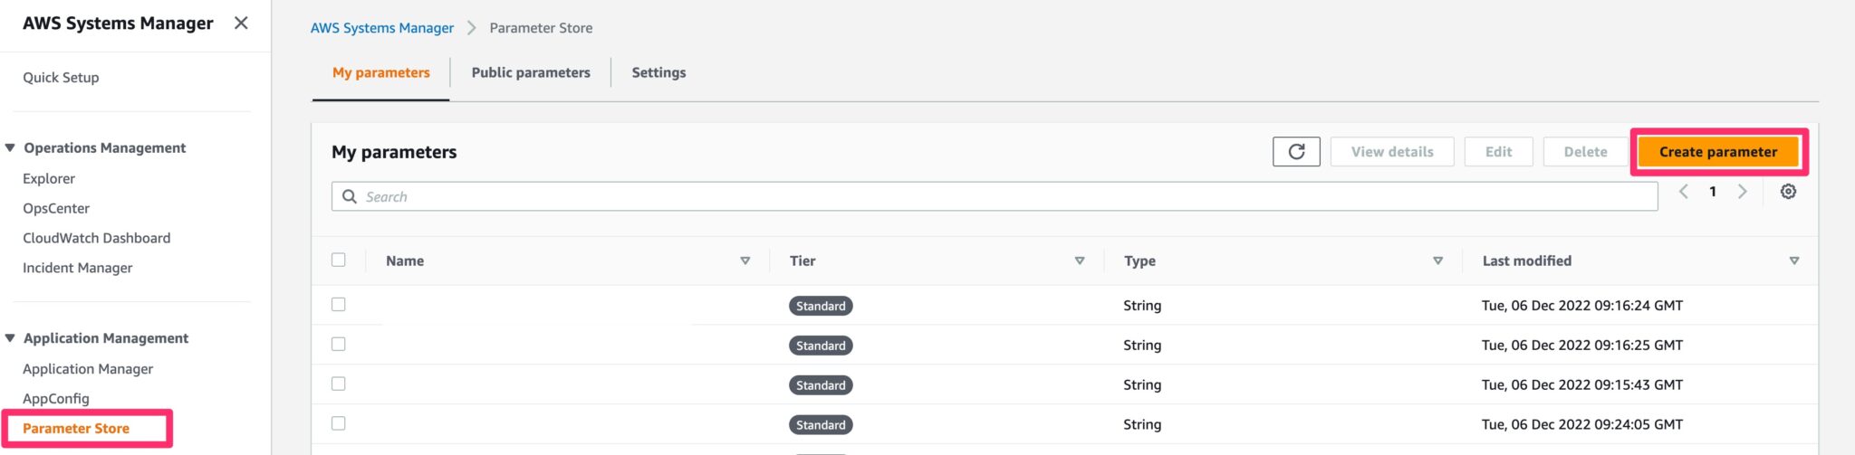This screenshot has width=1855, height=455.
Task: Sort by Type column arrow
Action: (x=1437, y=261)
